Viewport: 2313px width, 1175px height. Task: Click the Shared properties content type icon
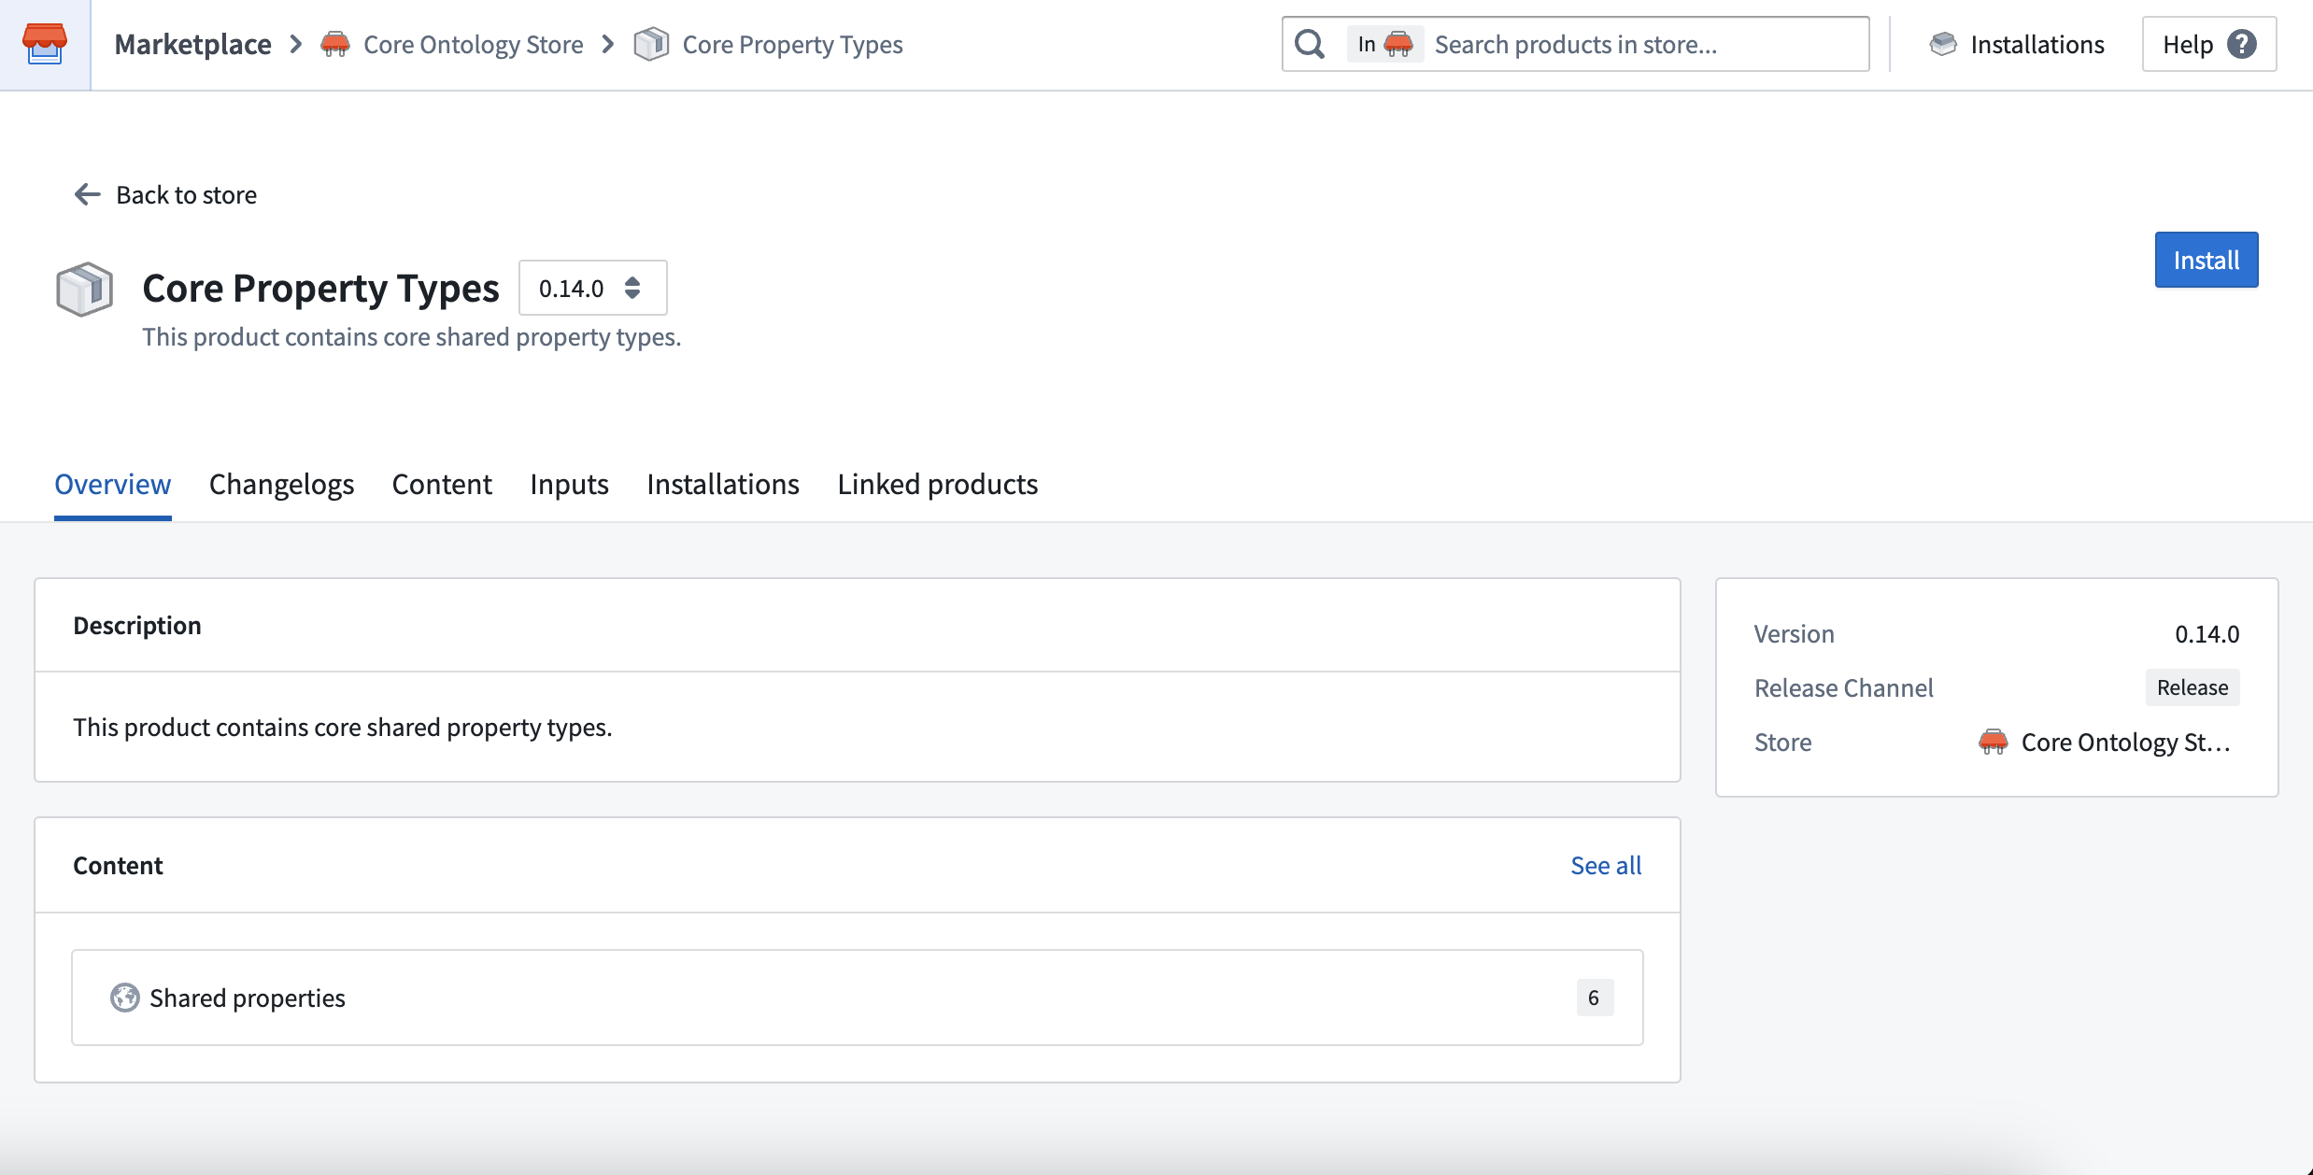[126, 997]
